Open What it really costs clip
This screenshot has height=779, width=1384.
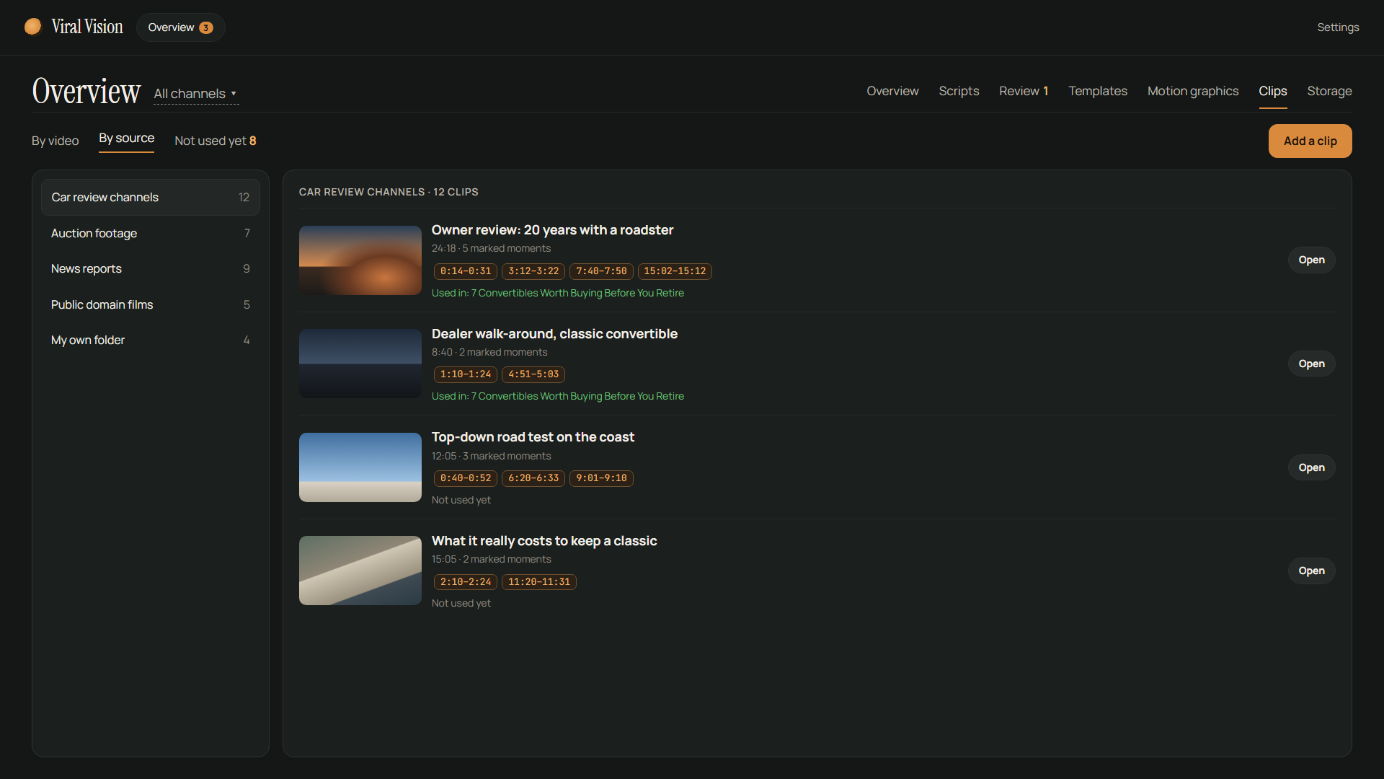[1311, 571]
